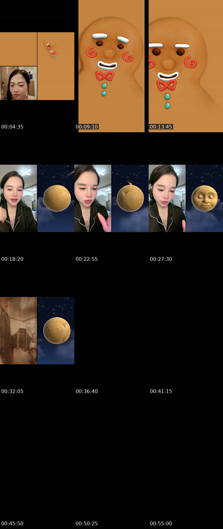This screenshot has width=223, height=529.
Task: Click the timestamp label 00:04:35
Action: 12,127
